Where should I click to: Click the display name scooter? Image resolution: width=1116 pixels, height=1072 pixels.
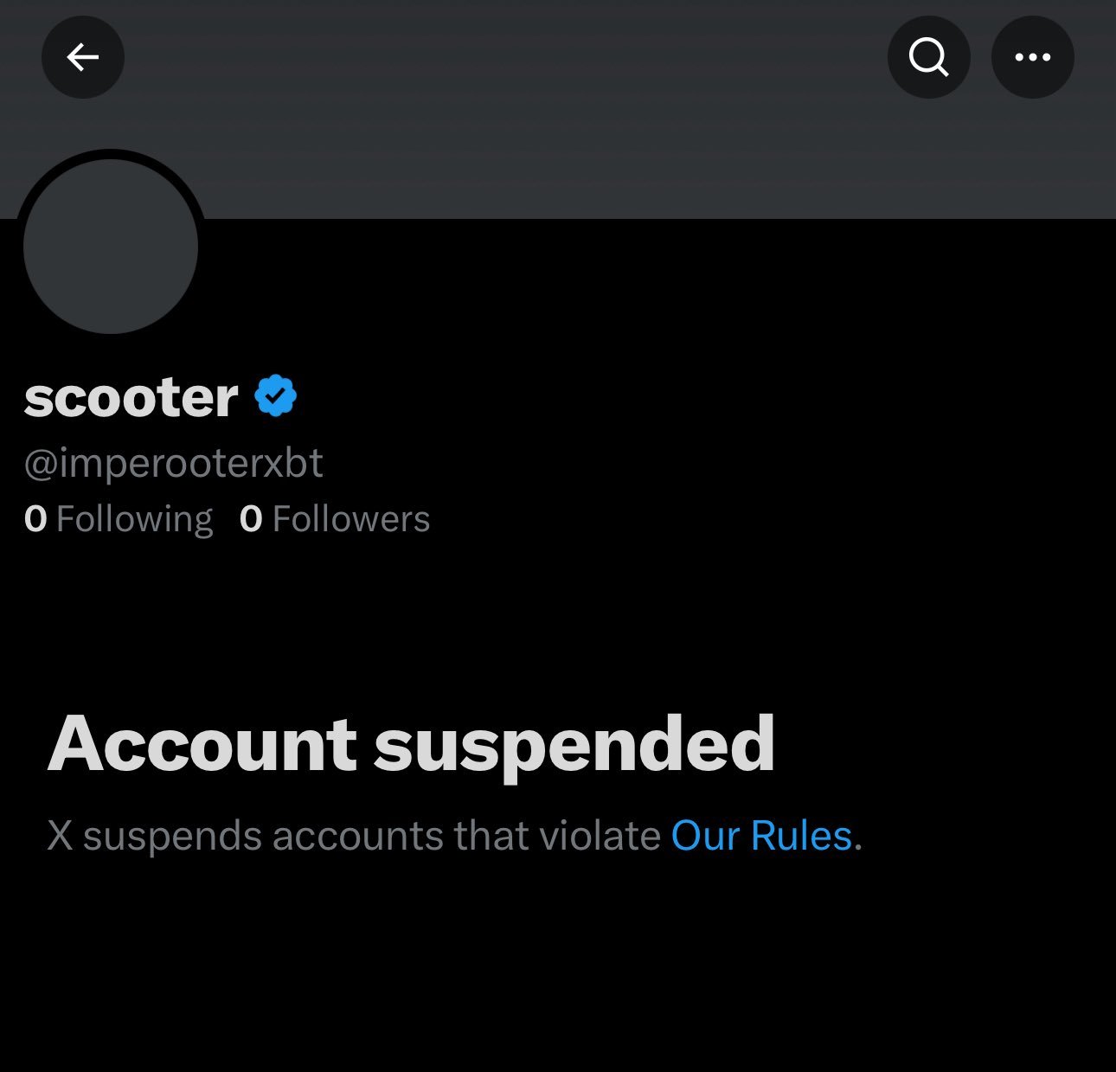(x=131, y=398)
